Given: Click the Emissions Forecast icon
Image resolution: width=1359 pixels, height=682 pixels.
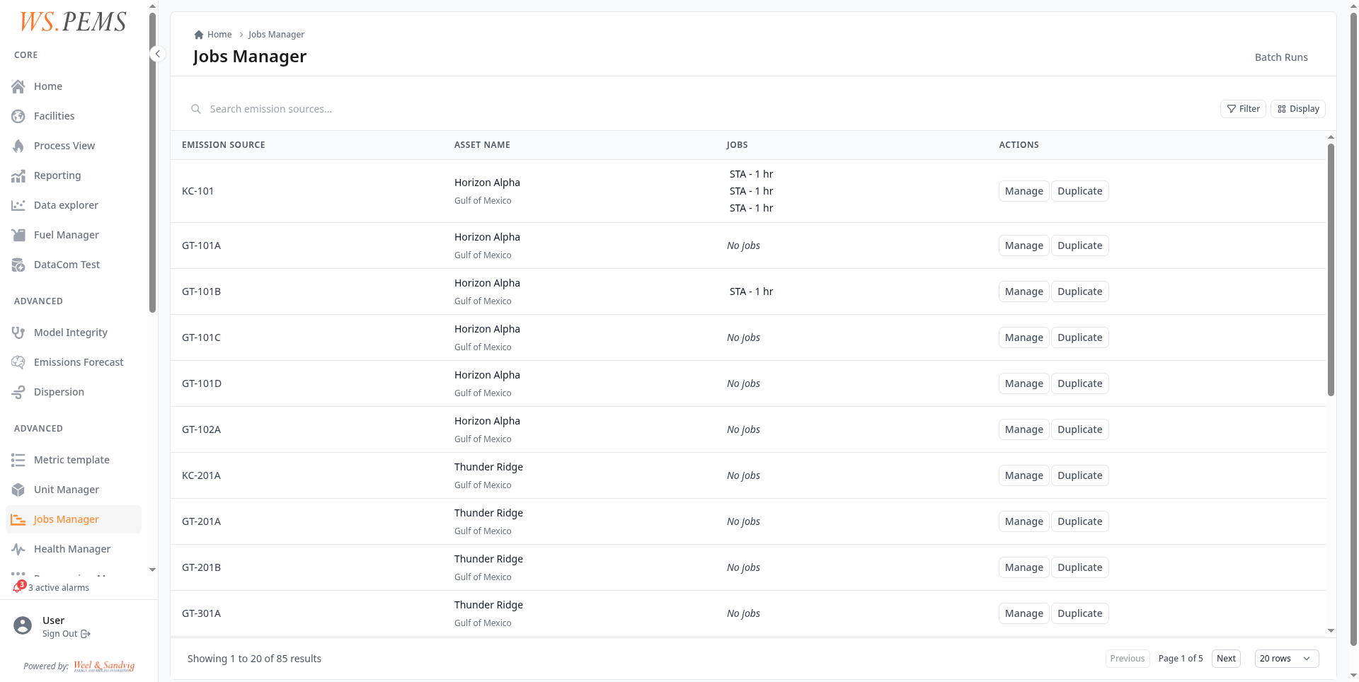Looking at the screenshot, I should (x=18, y=362).
